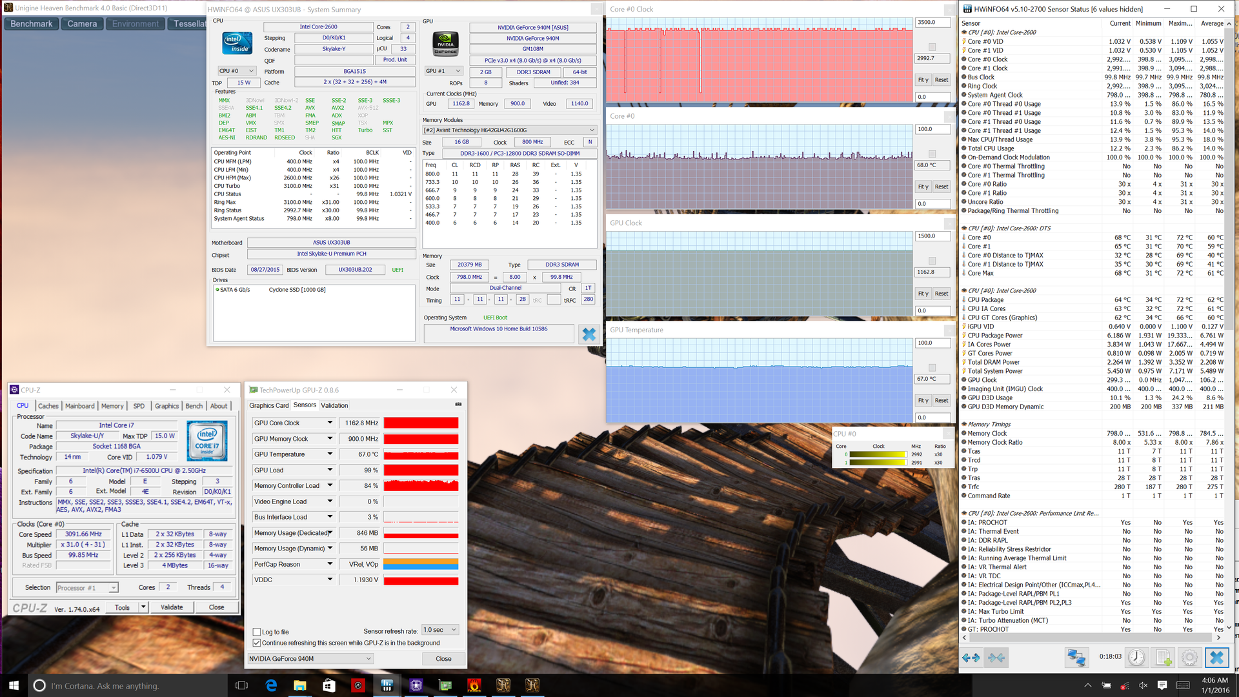Switch to FurMark flame taskbar icon
1239x697 pixels.
[x=474, y=685]
